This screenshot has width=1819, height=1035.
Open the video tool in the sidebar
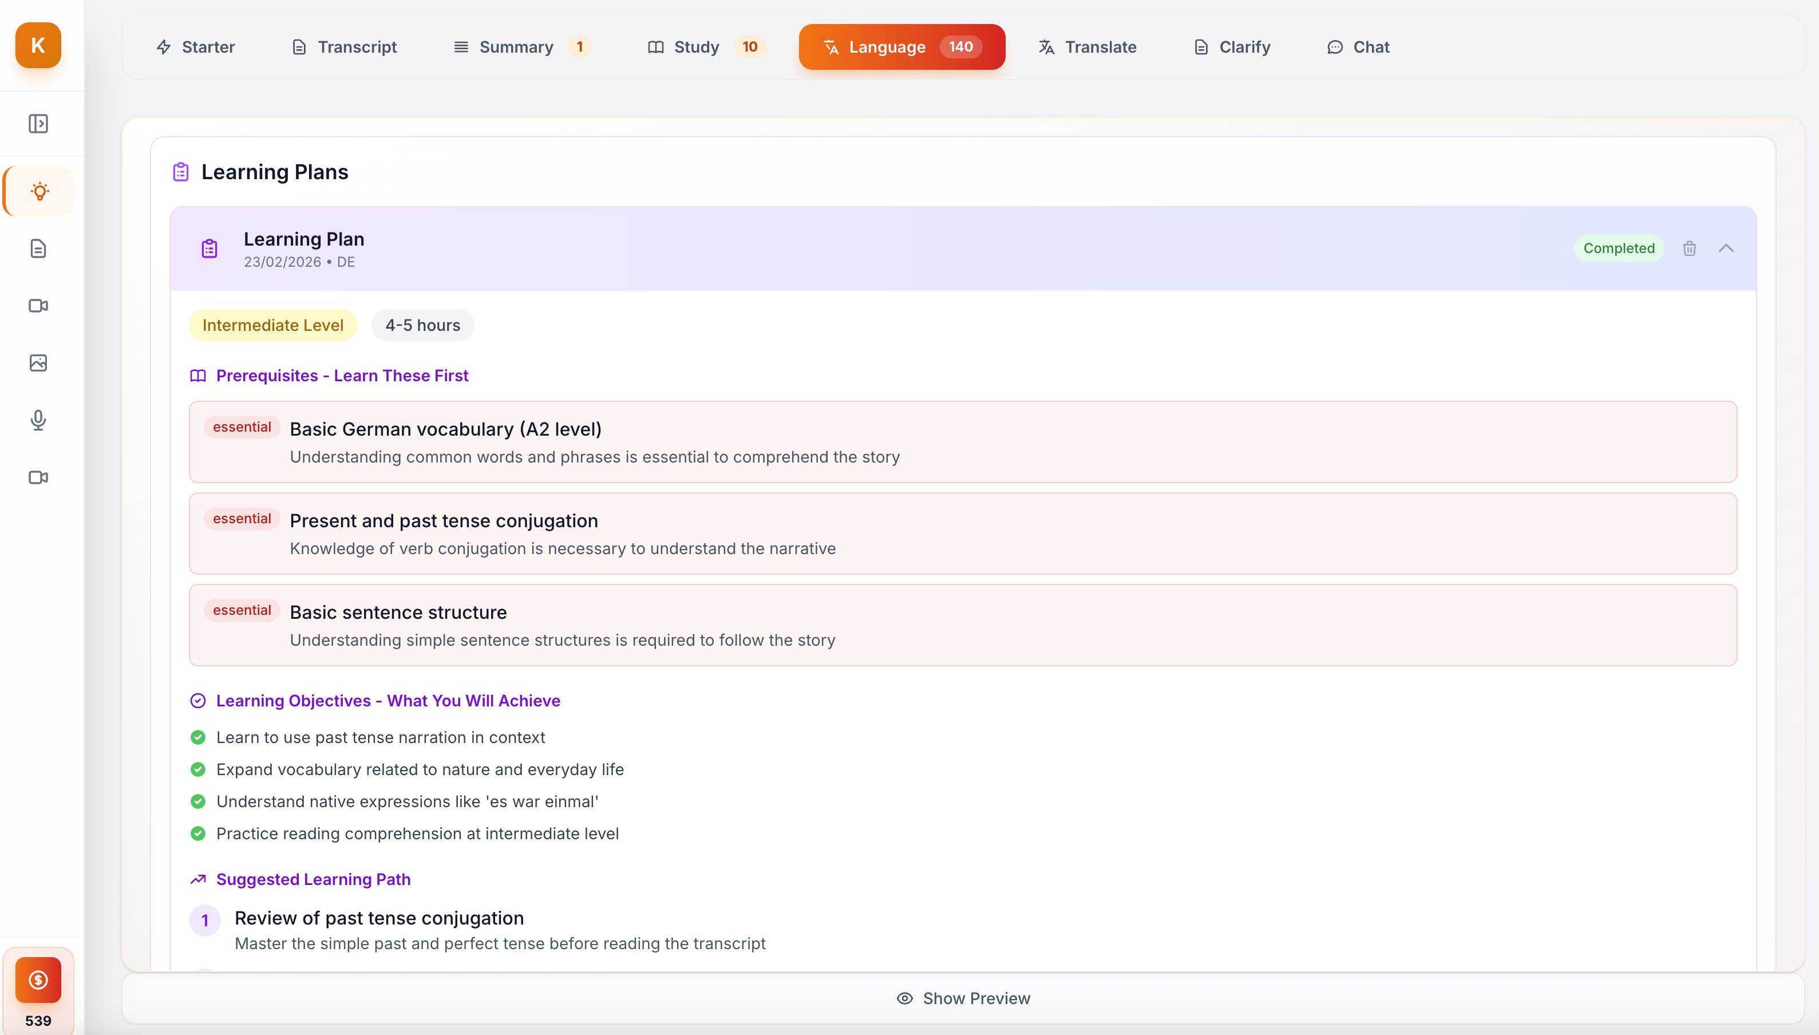point(38,306)
